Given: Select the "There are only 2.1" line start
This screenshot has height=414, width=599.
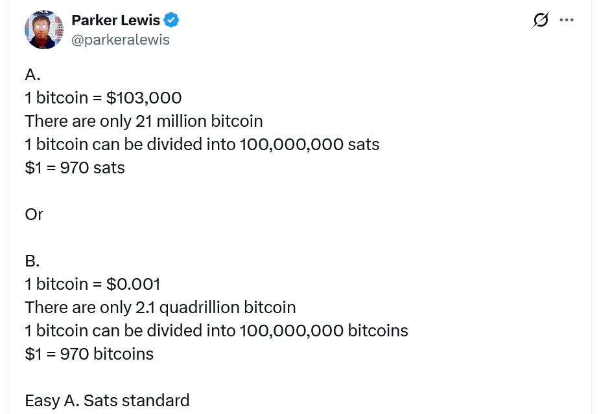Looking at the screenshot, I should tap(71, 307).
